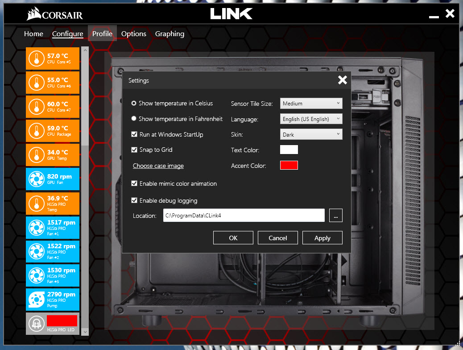The width and height of the screenshot is (463, 350).
Task: Close the Corsair Link window
Action: pos(450,13)
